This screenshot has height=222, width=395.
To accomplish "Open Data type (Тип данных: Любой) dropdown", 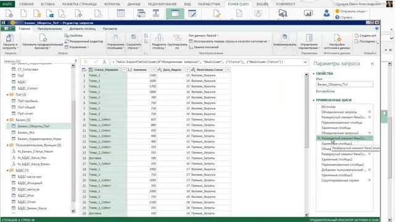I will point(204,36).
